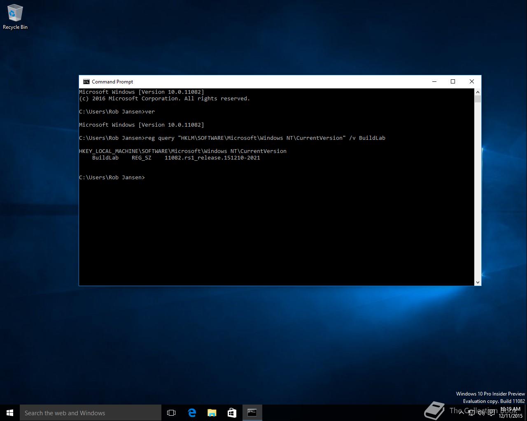The image size is (527, 421).
Task: Click the HKEY_LOCAL_MACHINE registry path output line
Action: pos(183,151)
